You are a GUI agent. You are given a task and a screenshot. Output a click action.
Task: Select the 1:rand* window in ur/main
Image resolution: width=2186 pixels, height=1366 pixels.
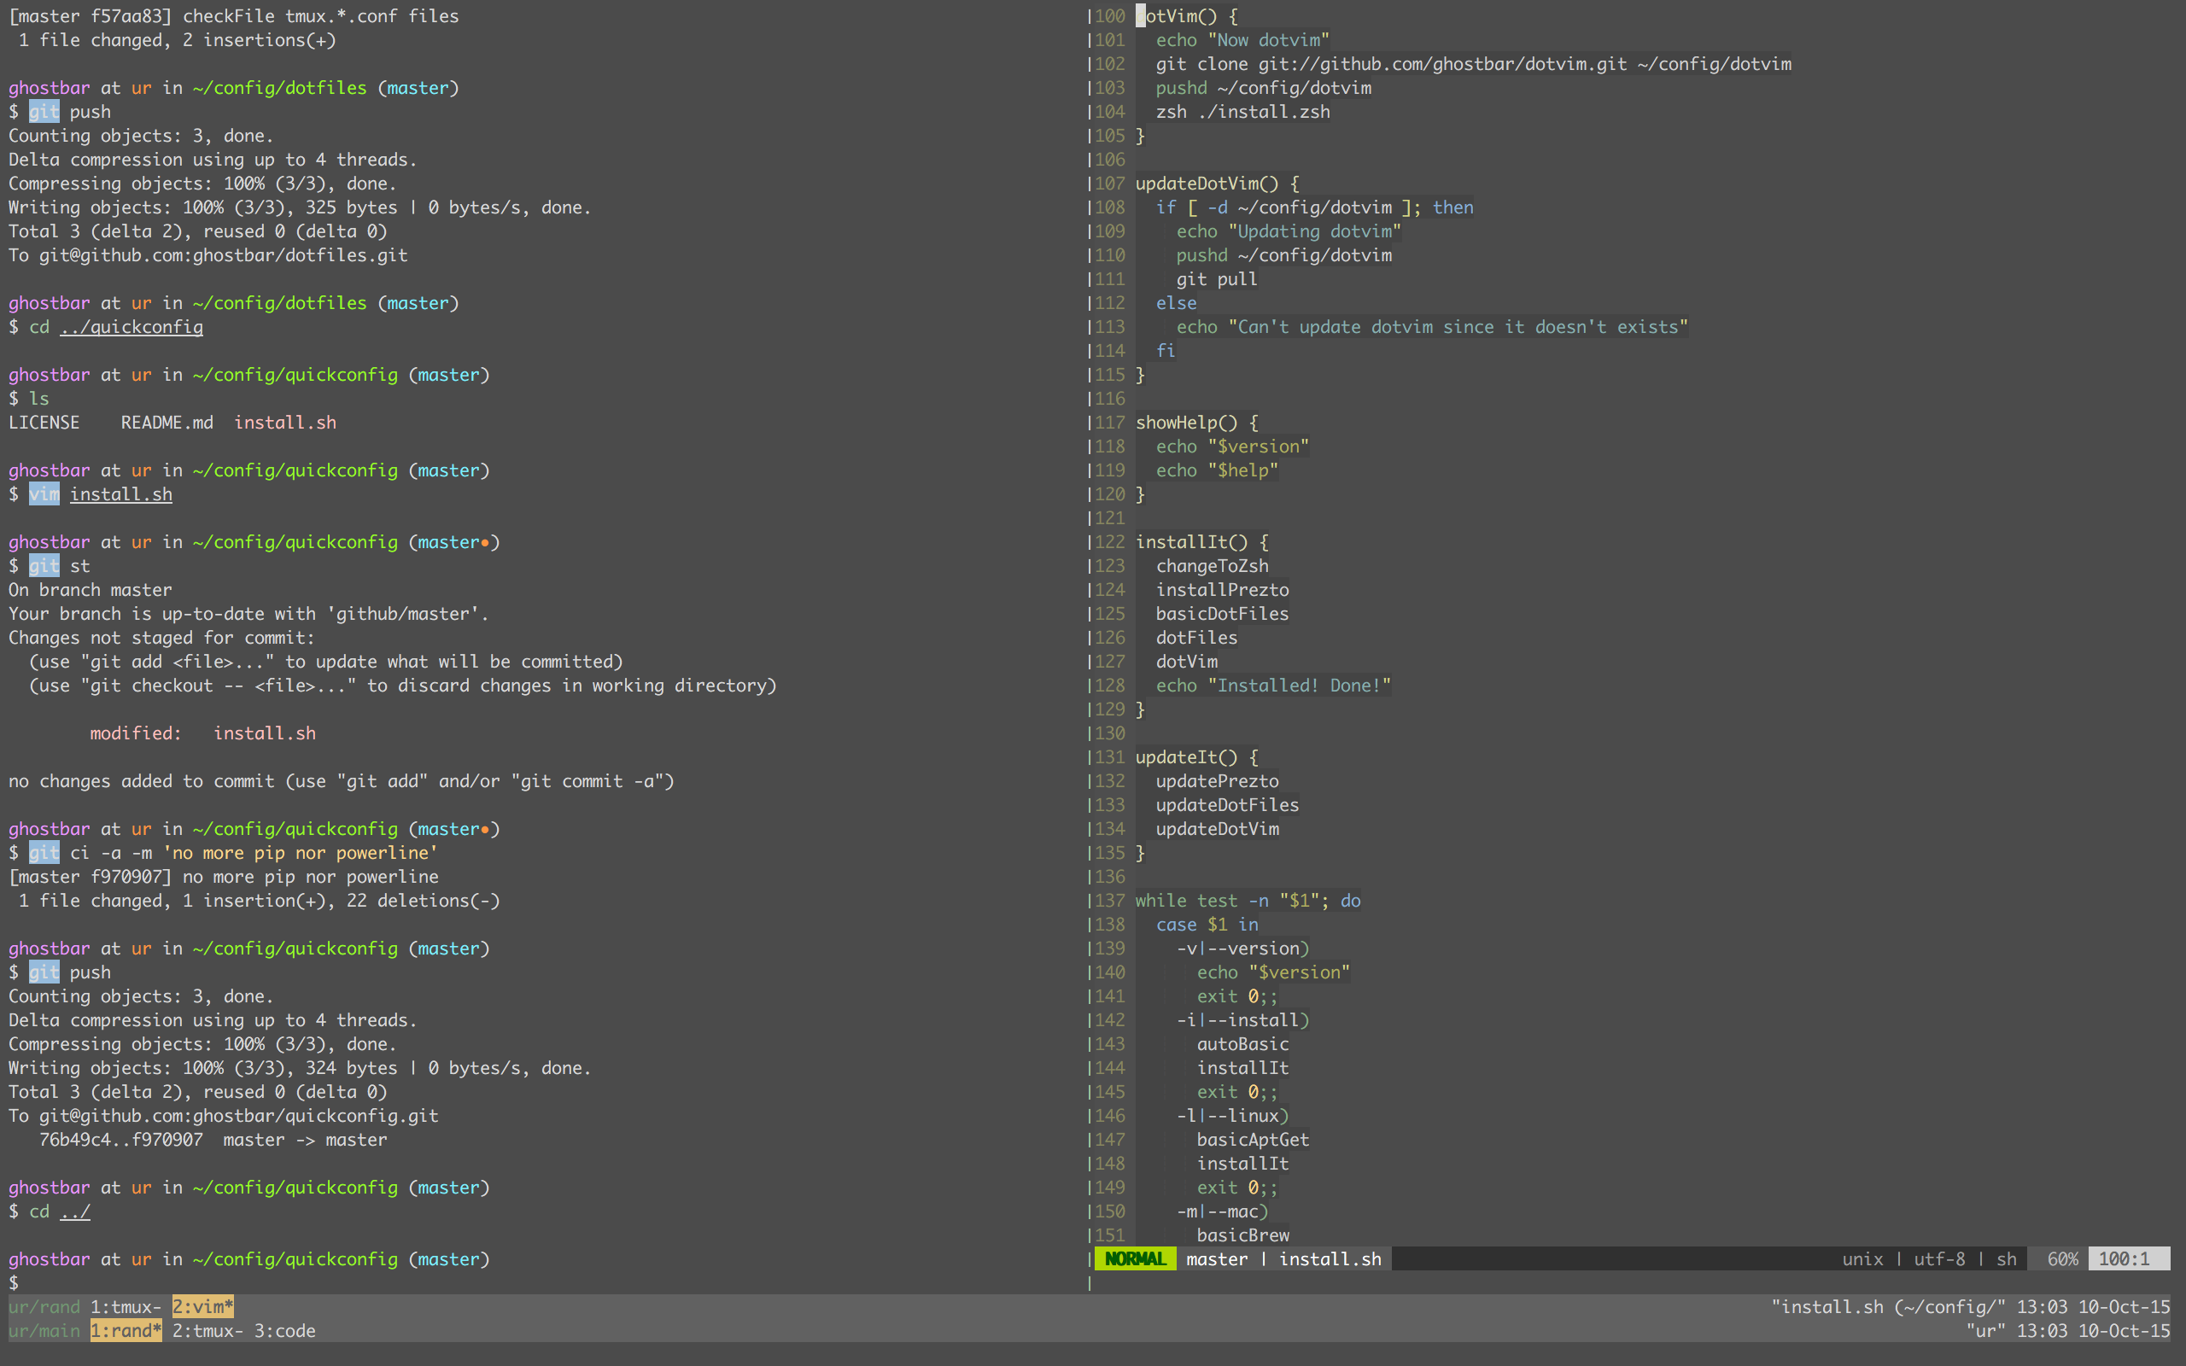tap(126, 1331)
